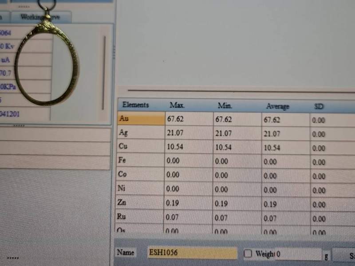Select the Ru element cell
The image size is (355, 266).
[x=140, y=217]
